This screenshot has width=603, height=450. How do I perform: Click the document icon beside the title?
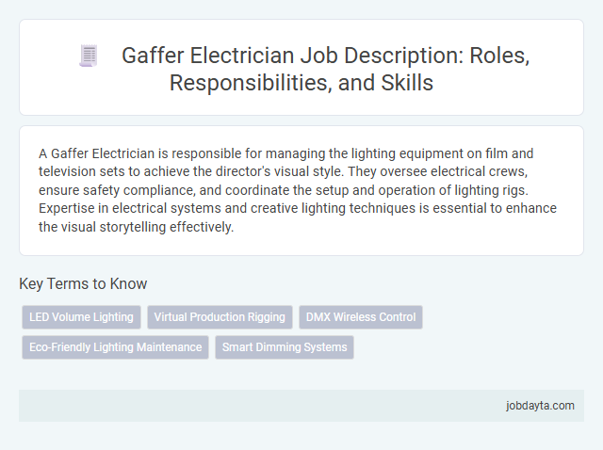pos(89,56)
